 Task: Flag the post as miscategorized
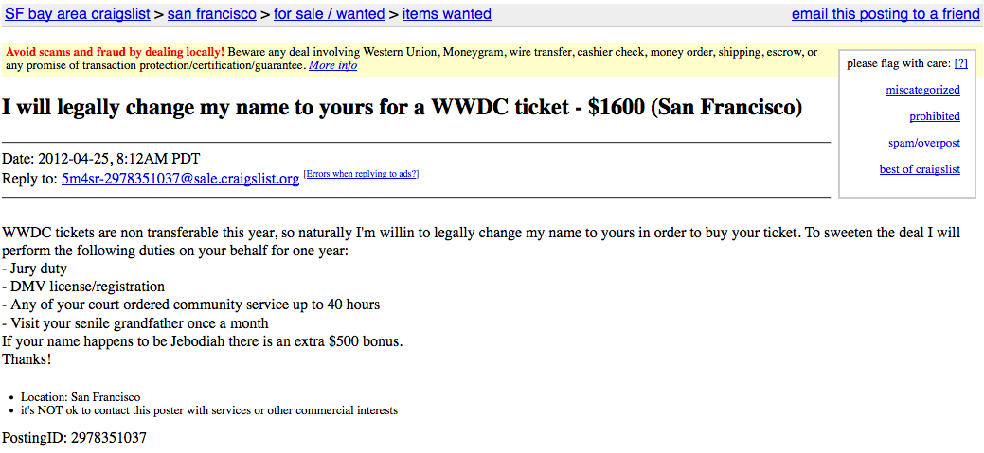click(x=922, y=90)
